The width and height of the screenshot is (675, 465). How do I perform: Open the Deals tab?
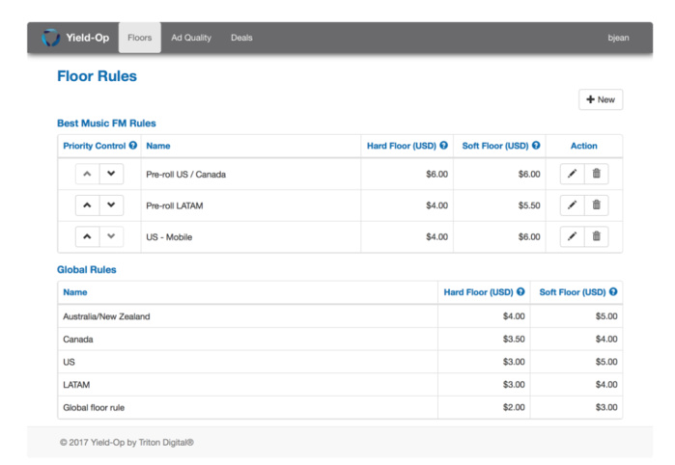(x=241, y=38)
